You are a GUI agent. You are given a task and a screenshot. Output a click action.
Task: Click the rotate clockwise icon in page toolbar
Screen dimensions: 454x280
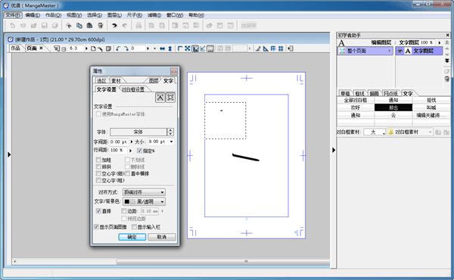tap(126, 48)
